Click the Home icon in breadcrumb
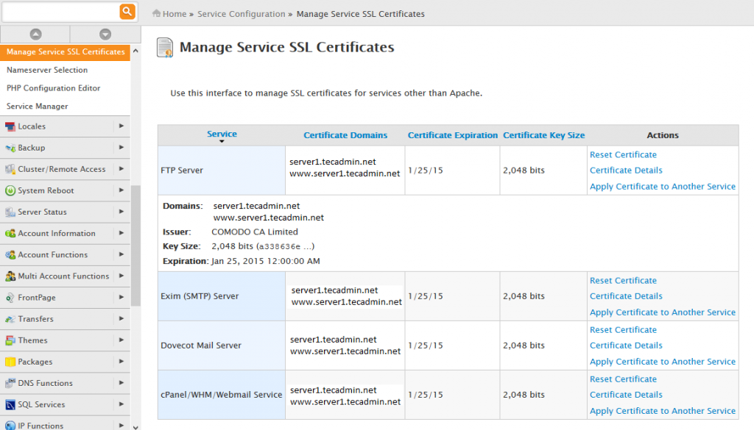754x430 pixels. click(156, 14)
